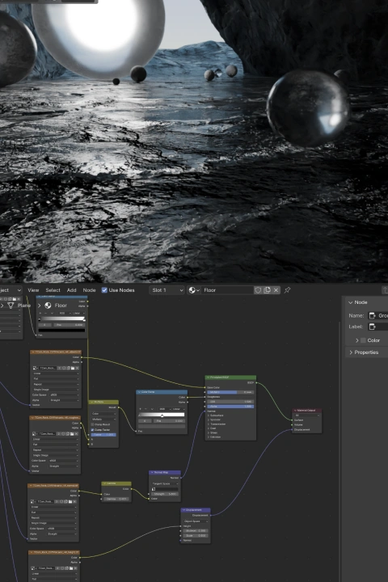Open Color data type dropdown in Multiply node
The height and width of the screenshot is (582, 388).
point(103,414)
